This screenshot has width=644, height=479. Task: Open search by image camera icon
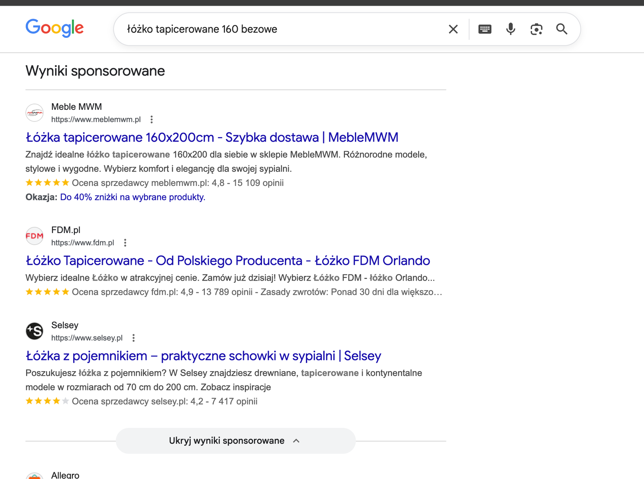coord(536,29)
